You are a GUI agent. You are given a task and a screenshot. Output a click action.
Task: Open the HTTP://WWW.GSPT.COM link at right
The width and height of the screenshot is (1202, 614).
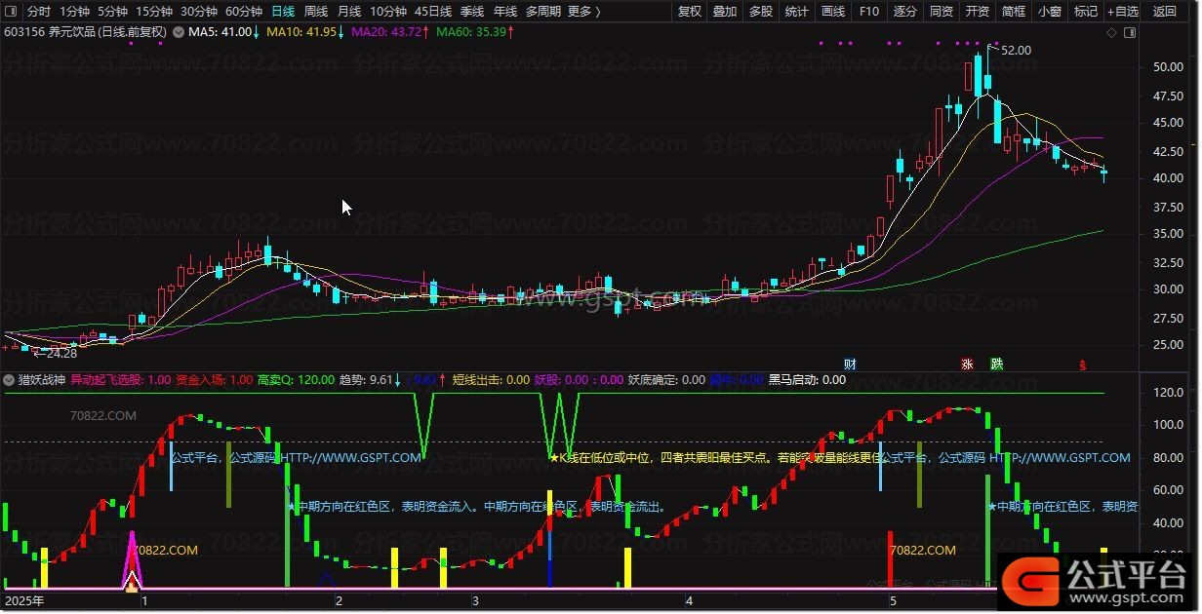click(1061, 457)
